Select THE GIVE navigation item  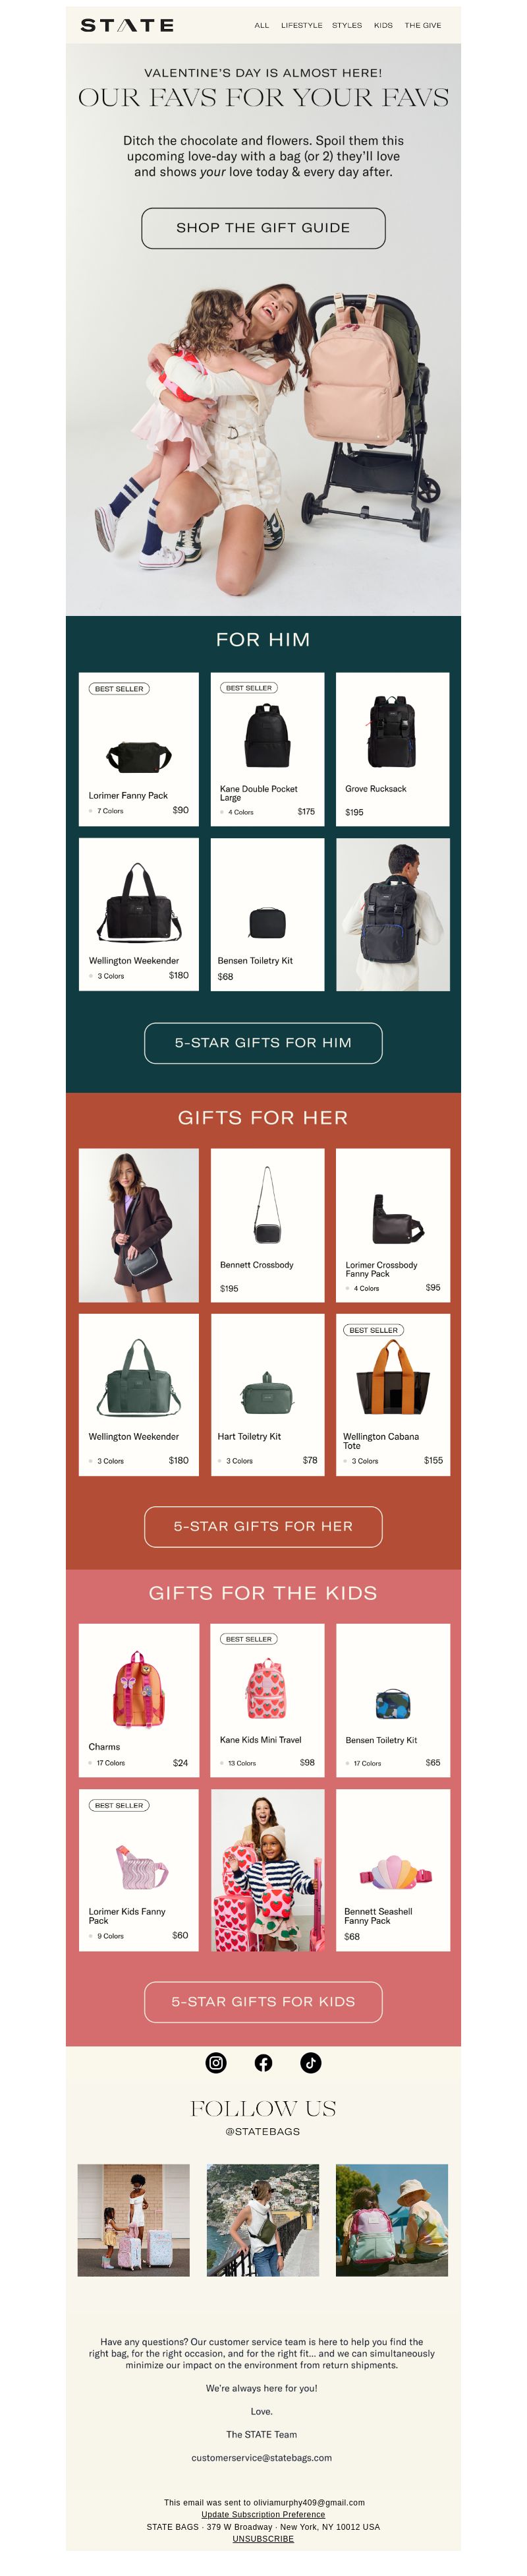pos(422,25)
